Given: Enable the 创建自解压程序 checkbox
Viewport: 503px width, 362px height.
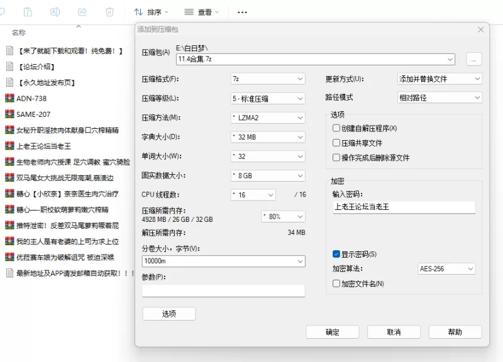Looking at the screenshot, I should tap(336, 128).
